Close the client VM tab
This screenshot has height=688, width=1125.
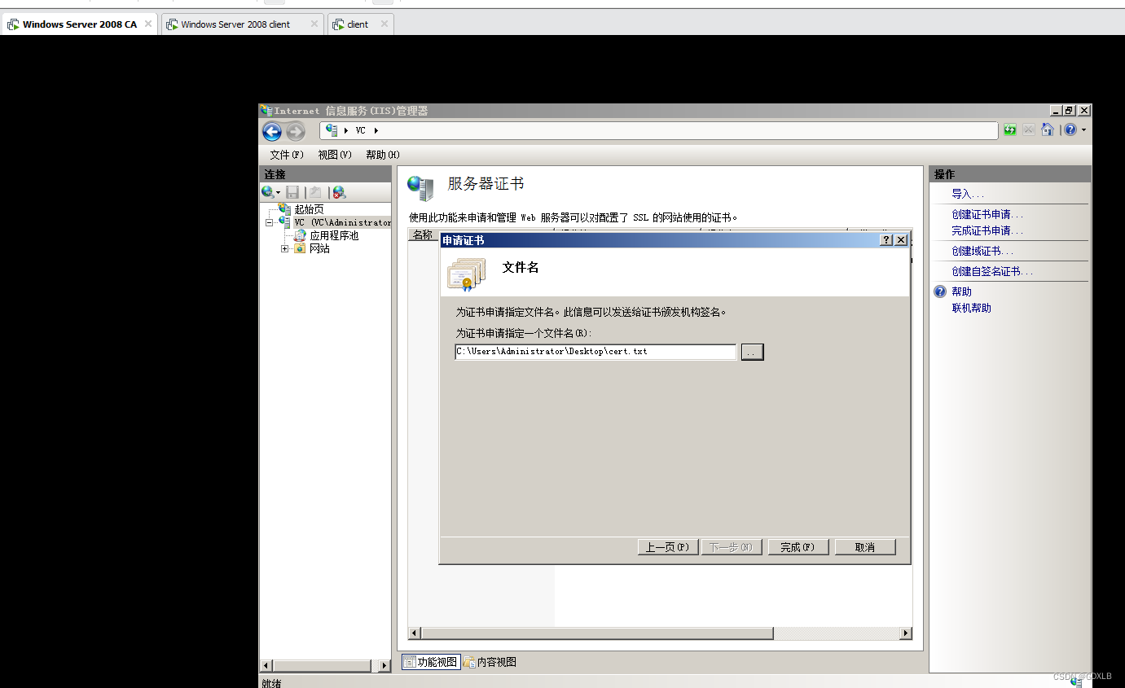[x=384, y=24]
